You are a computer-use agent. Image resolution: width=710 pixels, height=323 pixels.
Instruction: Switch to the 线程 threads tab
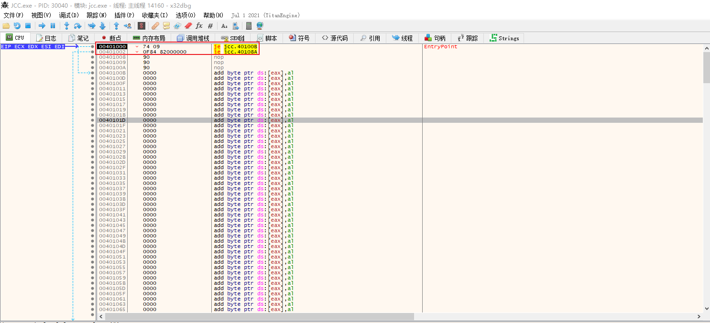pyautogui.click(x=402, y=38)
